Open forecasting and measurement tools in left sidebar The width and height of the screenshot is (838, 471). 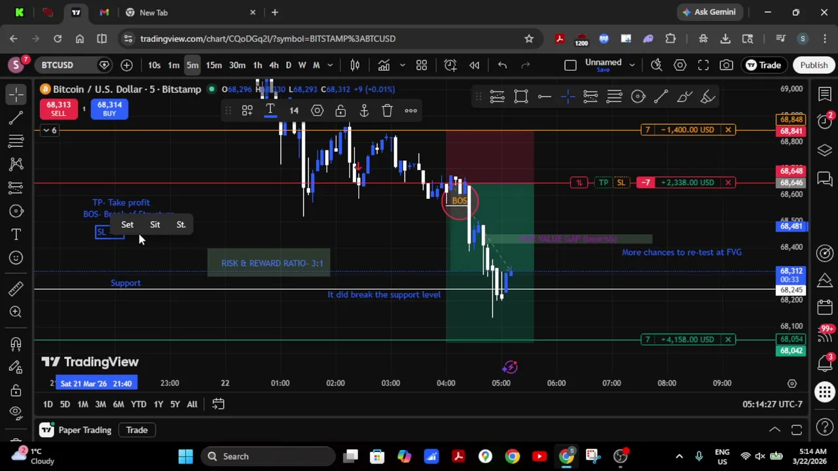point(16,188)
